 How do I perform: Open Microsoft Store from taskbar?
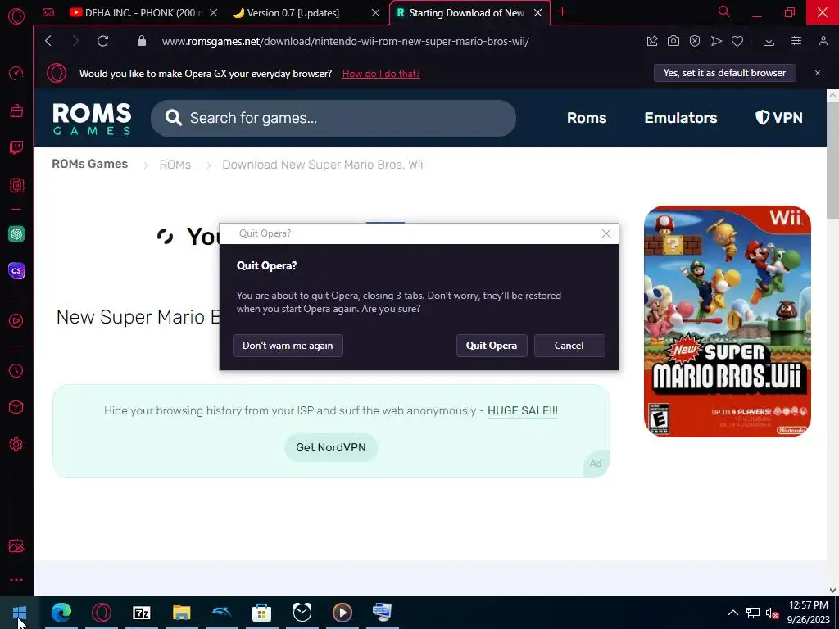point(261,613)
